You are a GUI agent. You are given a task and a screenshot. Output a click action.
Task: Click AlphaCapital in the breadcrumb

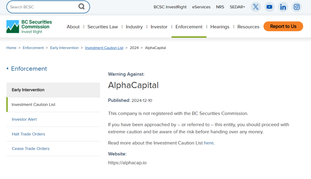click(155, 48)
